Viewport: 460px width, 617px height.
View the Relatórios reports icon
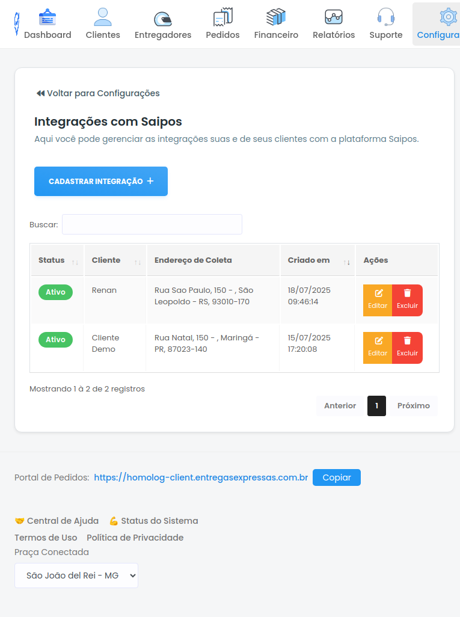(333, 16)
